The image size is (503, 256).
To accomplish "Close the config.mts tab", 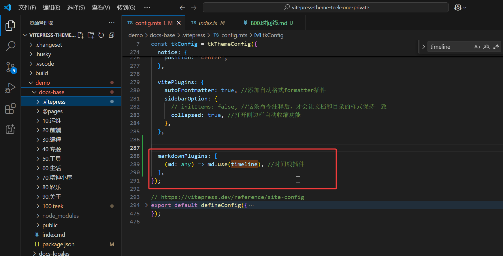I will click(179, 23).
